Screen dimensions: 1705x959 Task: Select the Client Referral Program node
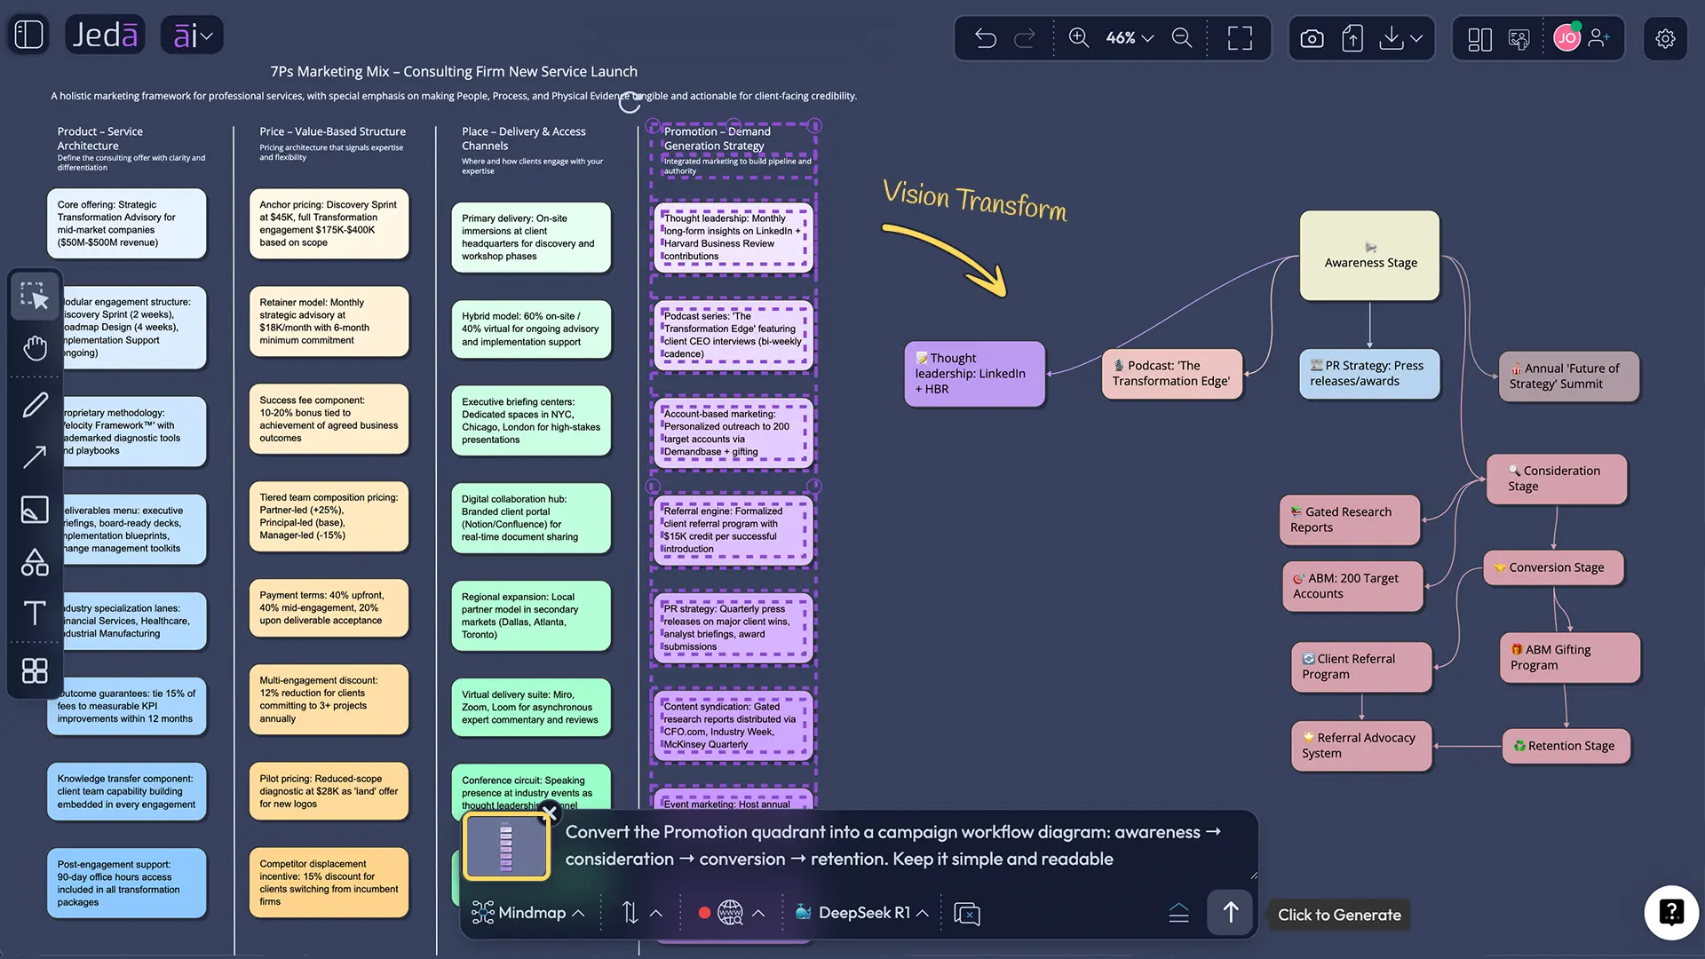(1361, 667)
